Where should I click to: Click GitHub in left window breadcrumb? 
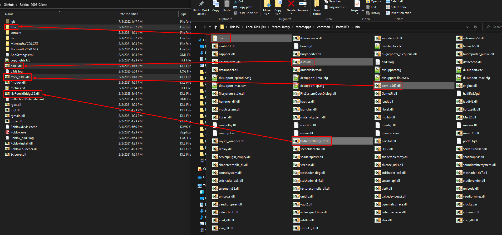point(9,5)
